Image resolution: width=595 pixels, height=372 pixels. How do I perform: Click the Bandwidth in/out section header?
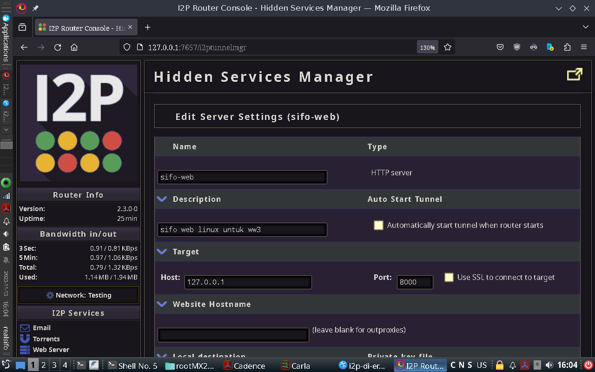coord(78,234)
